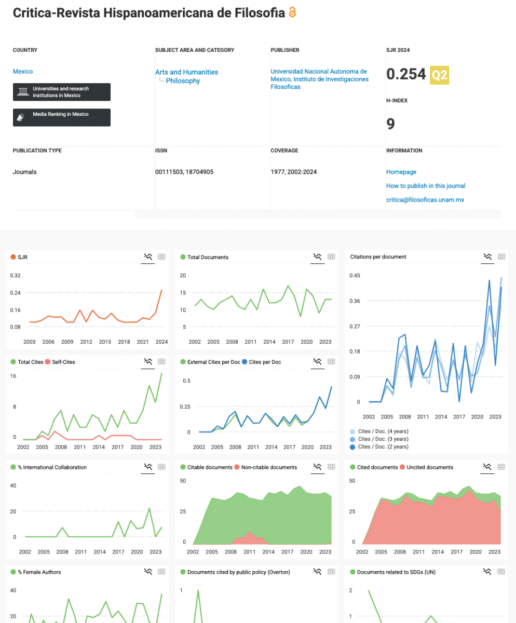The image size is (516, 623).
Task: Show Total Cites / Self-Cites as line chart
Action: 148,361
